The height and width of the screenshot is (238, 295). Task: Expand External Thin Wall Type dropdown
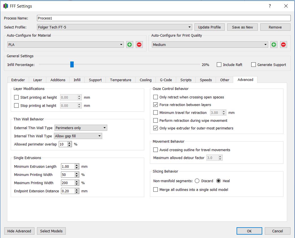pyautogui.click(x=81, y=128)
